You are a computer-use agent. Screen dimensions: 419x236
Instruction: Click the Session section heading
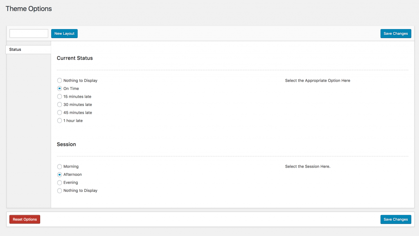pyautogui.click(x=66, y=144)
